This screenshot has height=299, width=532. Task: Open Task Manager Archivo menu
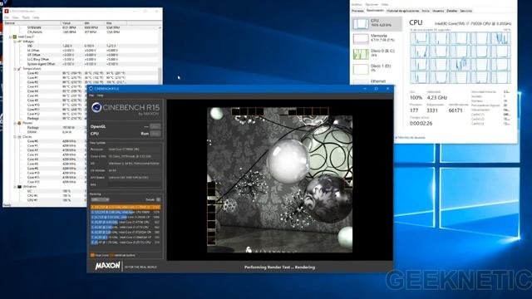point(357,4)
